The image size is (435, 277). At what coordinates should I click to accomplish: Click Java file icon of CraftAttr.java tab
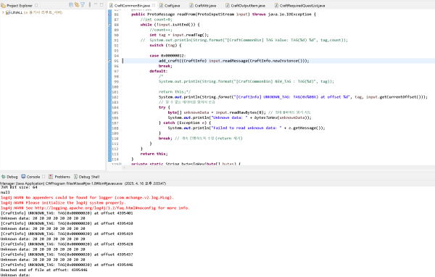tap(191, 5)
